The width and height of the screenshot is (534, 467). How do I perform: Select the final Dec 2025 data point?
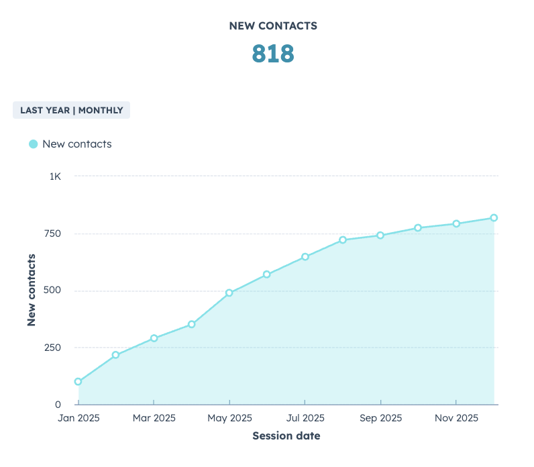point(494,218)
